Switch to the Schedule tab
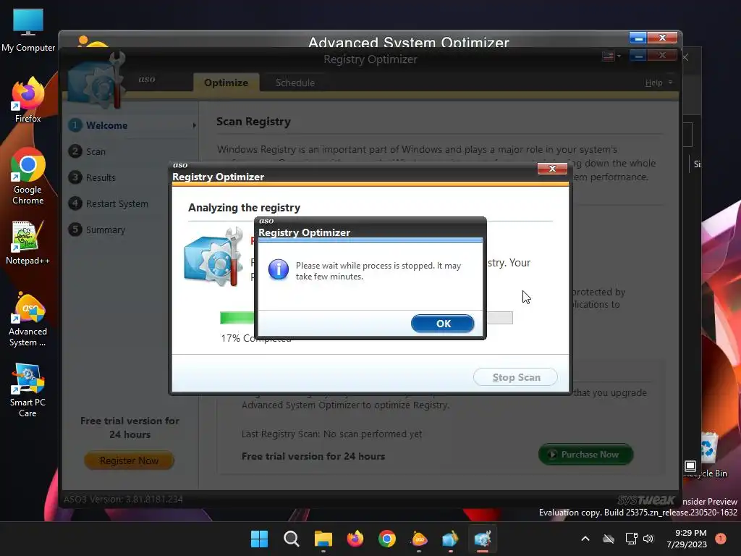Screen dimensions: 741x556 tap(295, 83)
